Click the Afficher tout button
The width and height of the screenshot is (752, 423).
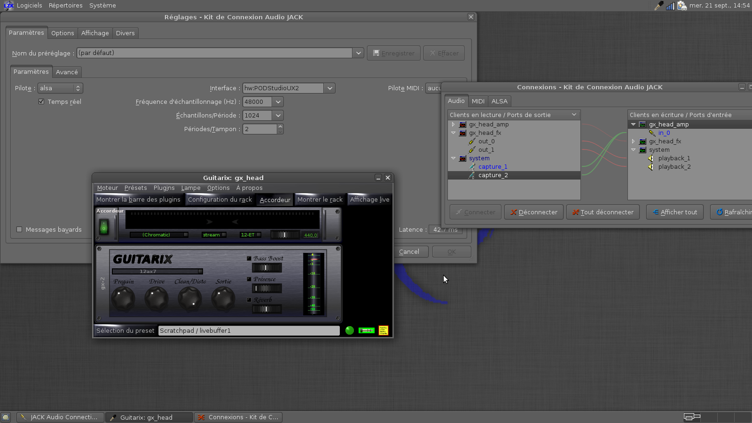pyautogui.click(x=674, y=212)
